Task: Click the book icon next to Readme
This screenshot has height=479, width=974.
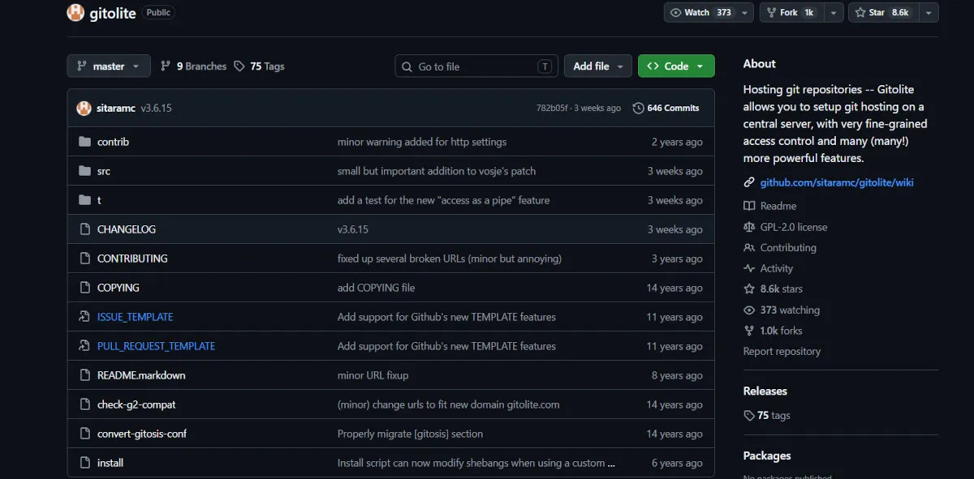Action: (x=749, y=206)
